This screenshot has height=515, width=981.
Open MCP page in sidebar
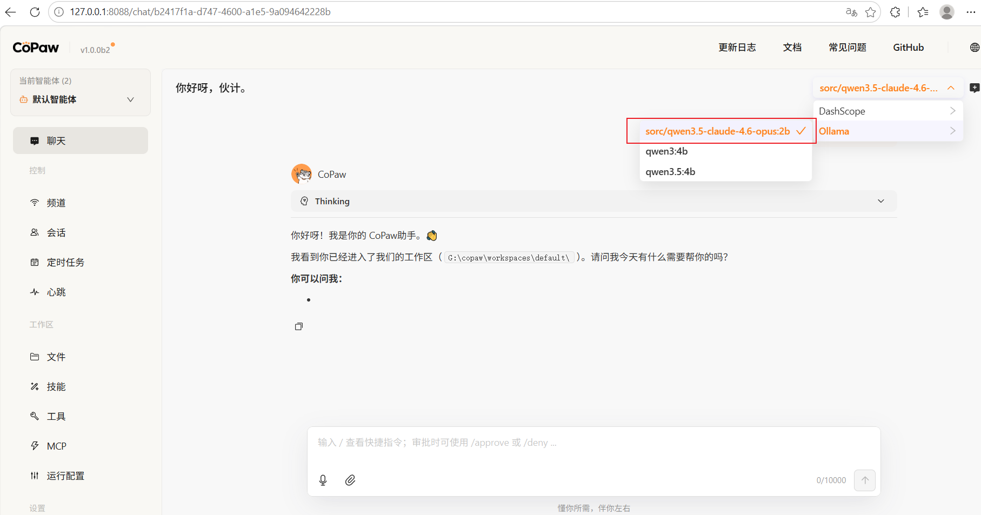click(x=81, y=446)
